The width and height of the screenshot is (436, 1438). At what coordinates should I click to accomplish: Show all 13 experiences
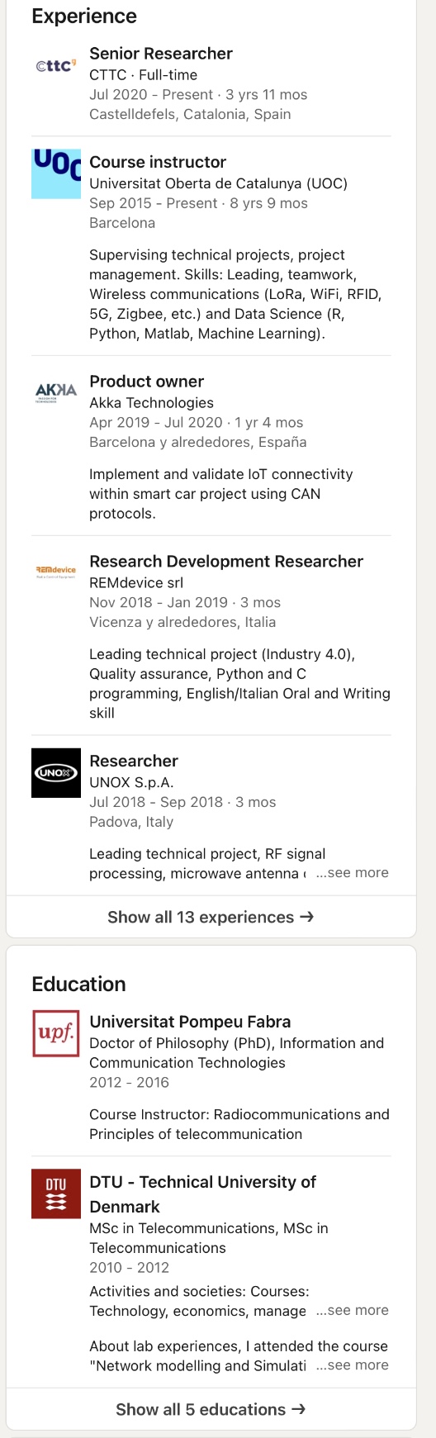pos(211,917)
